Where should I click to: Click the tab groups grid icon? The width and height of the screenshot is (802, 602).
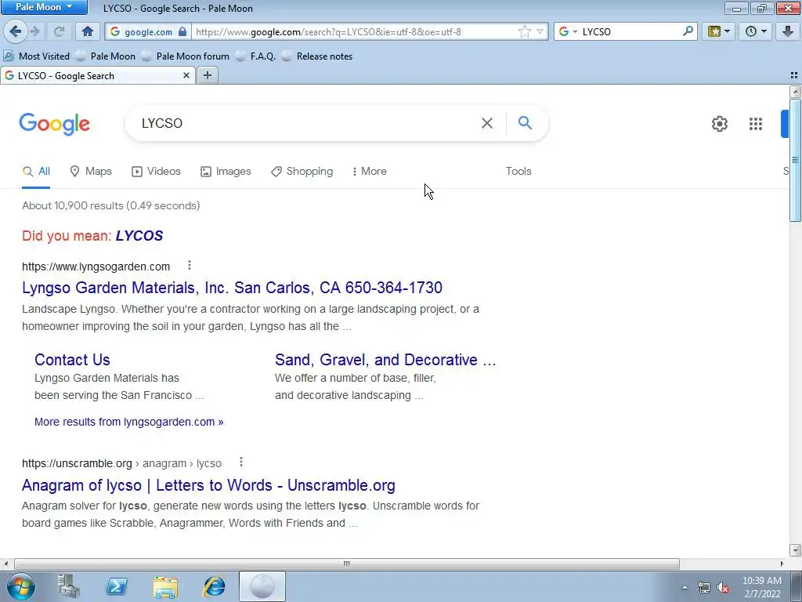coord(794,75)
